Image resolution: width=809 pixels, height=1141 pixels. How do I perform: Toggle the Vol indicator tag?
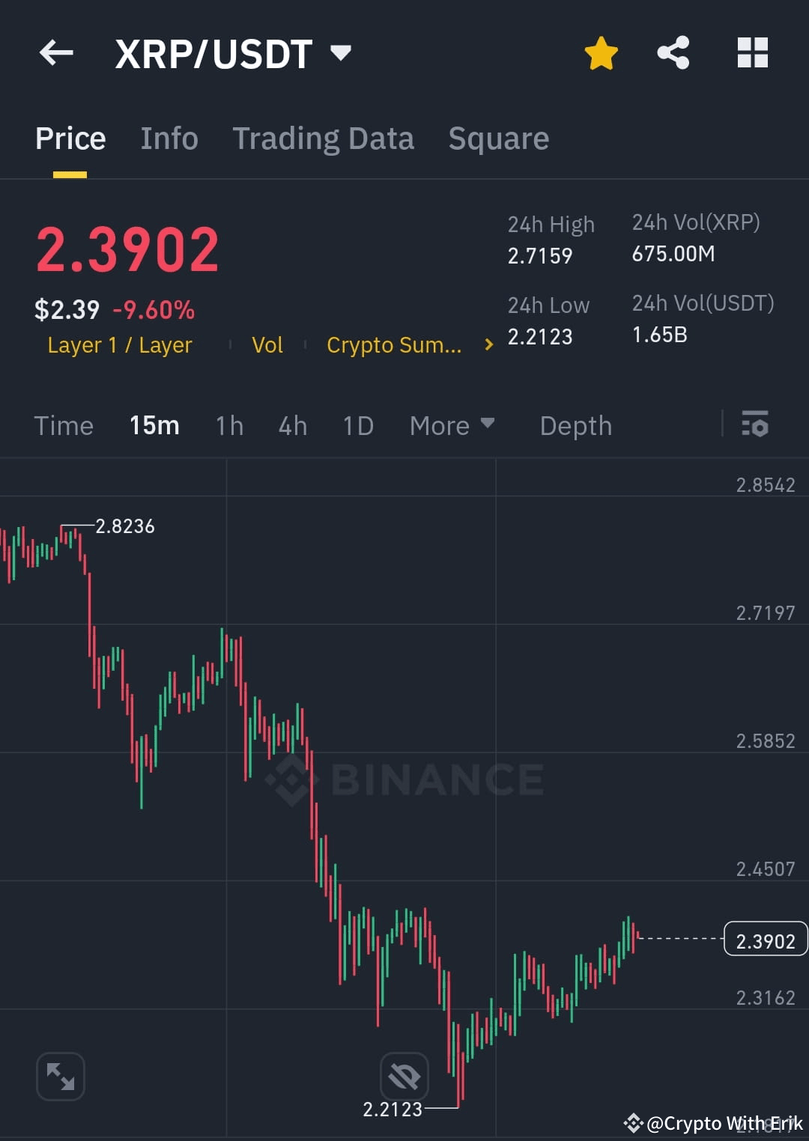(267, 345)
